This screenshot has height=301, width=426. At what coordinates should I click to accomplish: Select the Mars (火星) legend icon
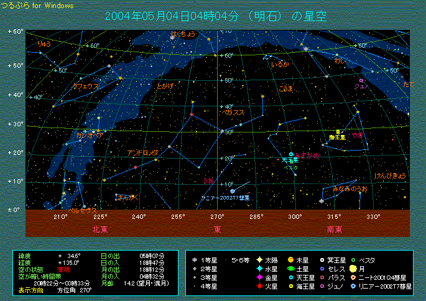tap(259, 286)
